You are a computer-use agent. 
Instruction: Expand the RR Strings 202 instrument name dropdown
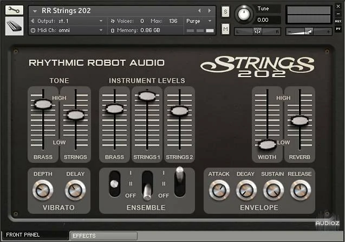[x=35, y=11]
